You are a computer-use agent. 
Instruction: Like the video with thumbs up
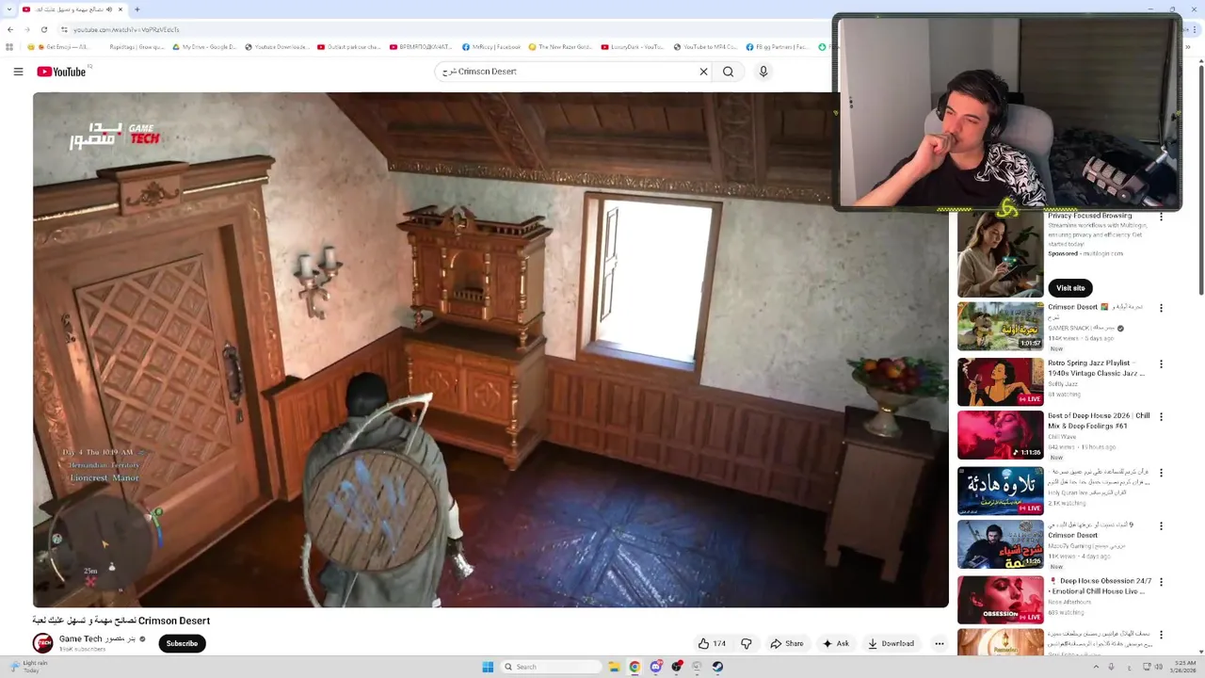click(x=712, y=643)
